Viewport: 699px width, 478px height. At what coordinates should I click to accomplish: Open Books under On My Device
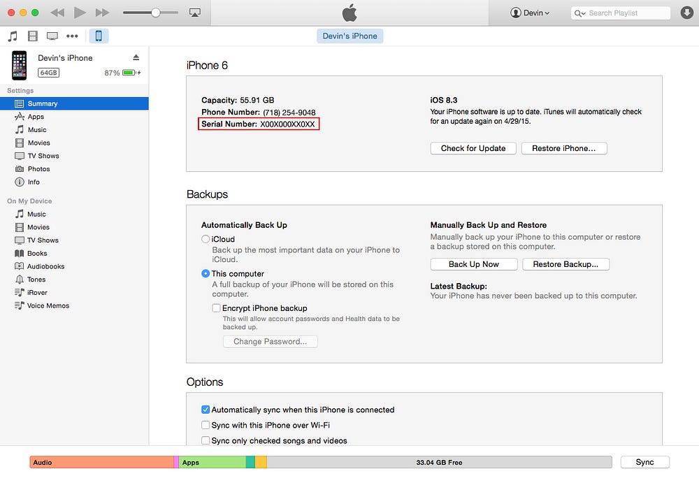pos(74,254)
